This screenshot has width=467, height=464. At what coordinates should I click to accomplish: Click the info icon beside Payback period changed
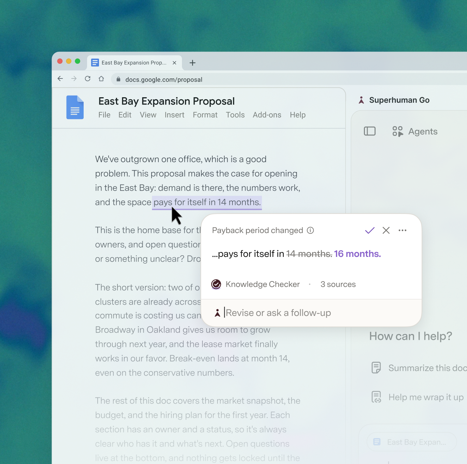click(x=310, y=230)
